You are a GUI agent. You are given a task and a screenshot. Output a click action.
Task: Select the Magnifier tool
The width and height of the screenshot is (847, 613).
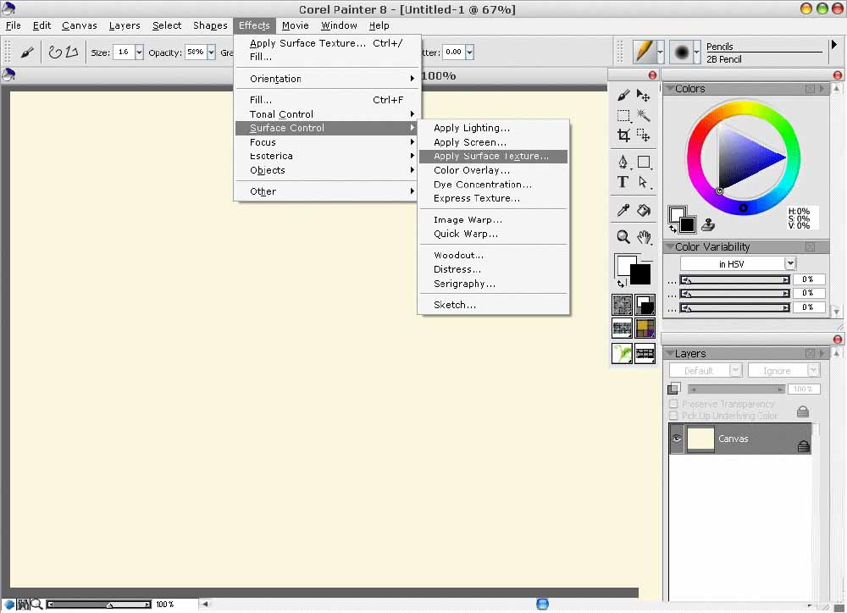(623, 237)
